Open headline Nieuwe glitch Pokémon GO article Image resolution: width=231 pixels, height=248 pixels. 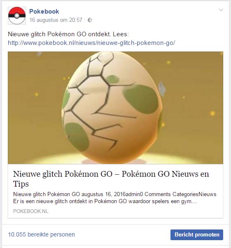(x=111, y=179)
